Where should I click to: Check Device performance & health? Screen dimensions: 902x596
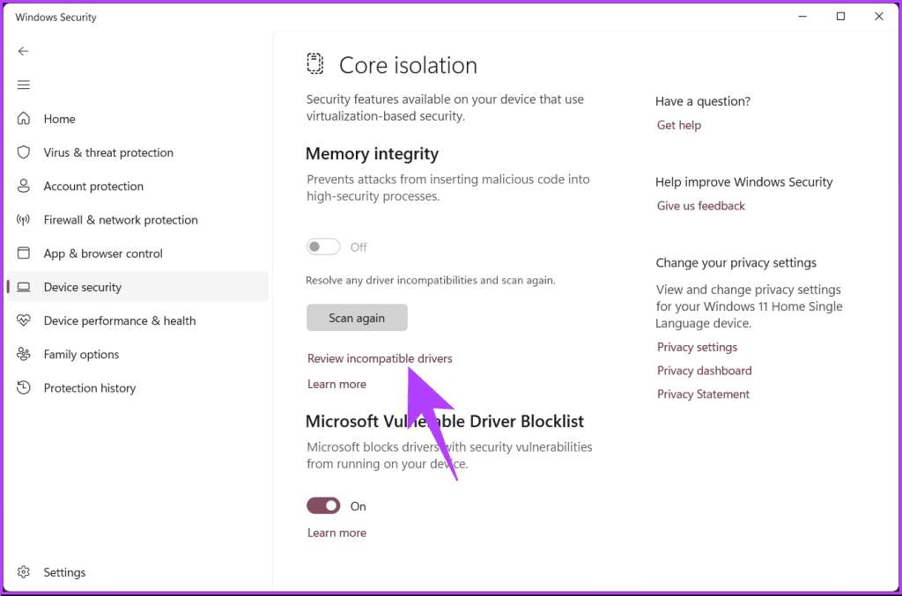(x=119, y=320)
